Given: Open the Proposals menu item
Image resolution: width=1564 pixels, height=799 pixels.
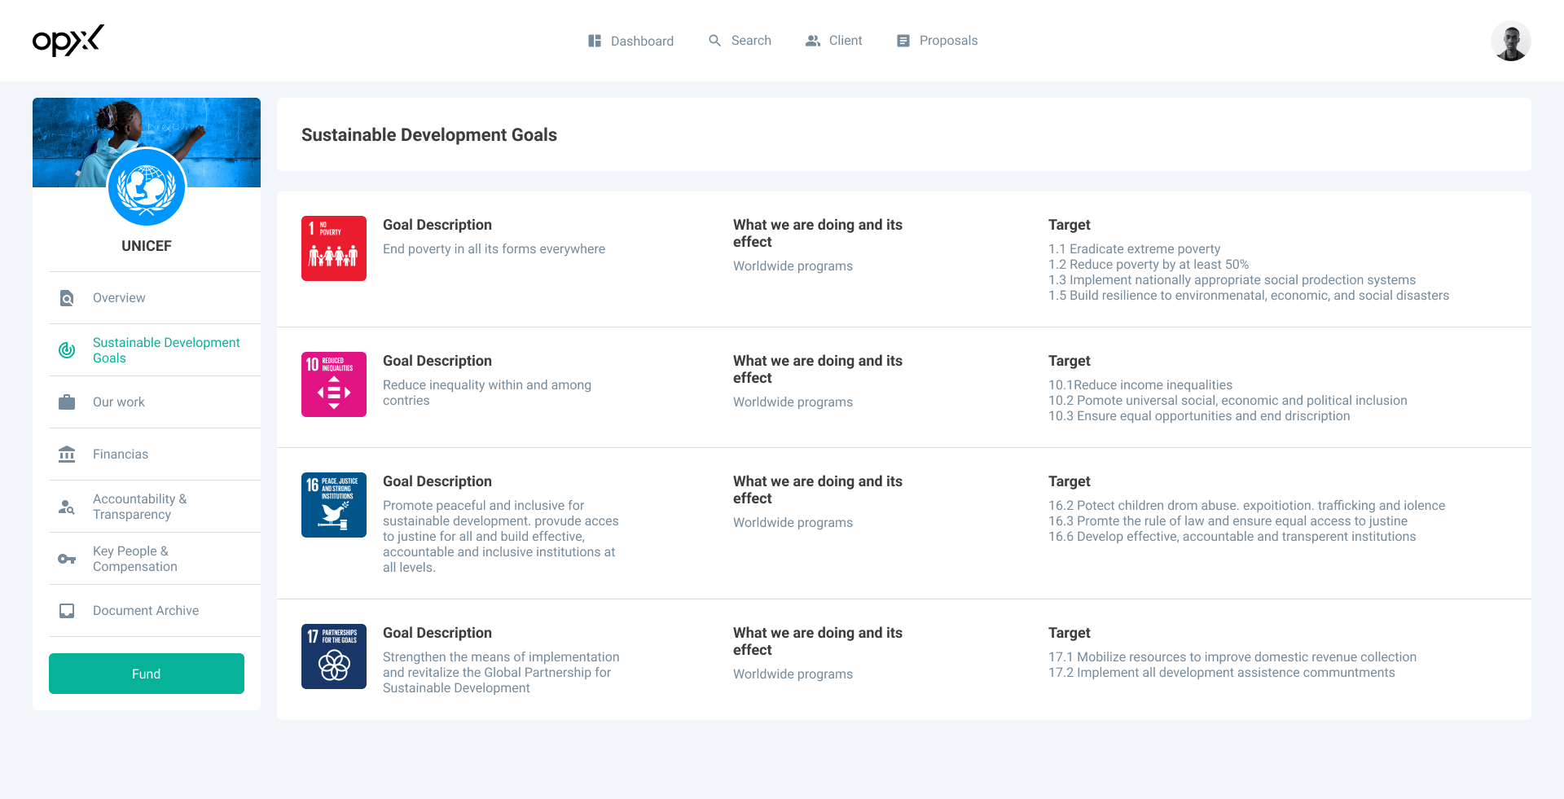Looking at the screenshot, I should (937, 41).
